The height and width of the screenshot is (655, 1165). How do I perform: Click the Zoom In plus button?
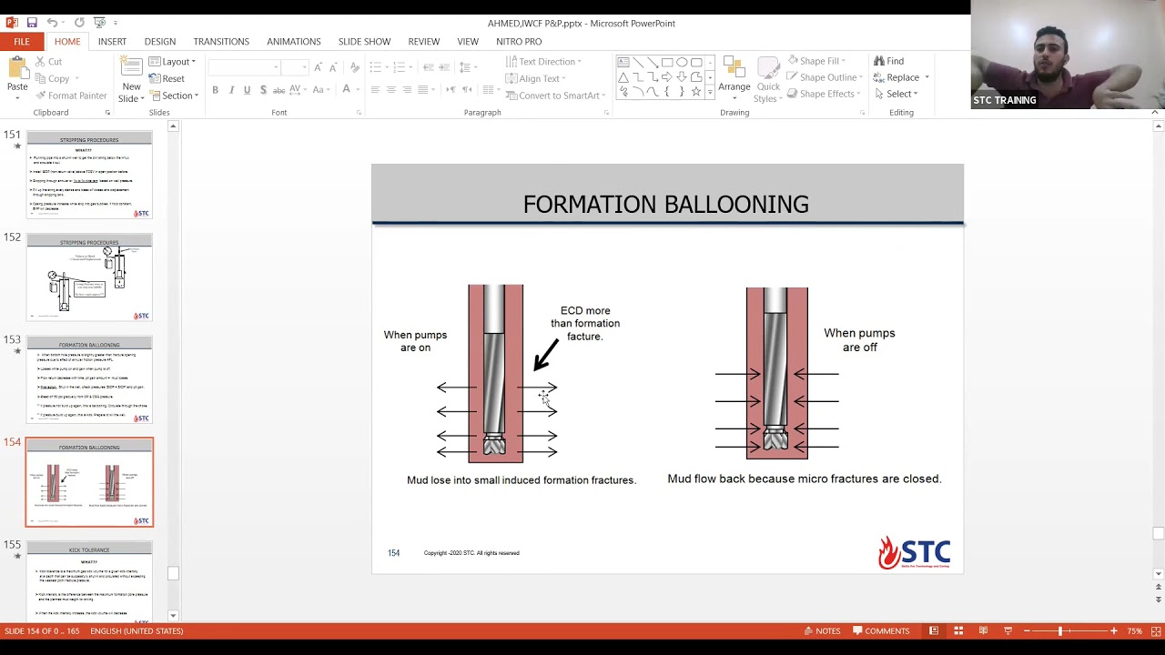pyautogui.click(x=1113, y=631)
